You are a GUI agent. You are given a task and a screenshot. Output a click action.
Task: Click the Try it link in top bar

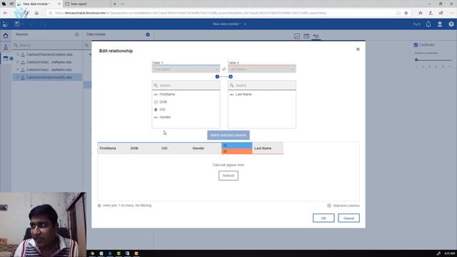pyautogui.click(x=416, y=24)
